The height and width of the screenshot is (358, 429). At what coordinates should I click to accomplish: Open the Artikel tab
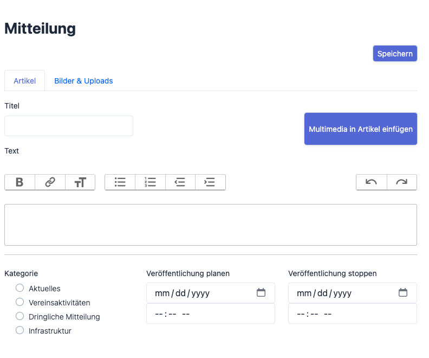[x=24, y=81]
